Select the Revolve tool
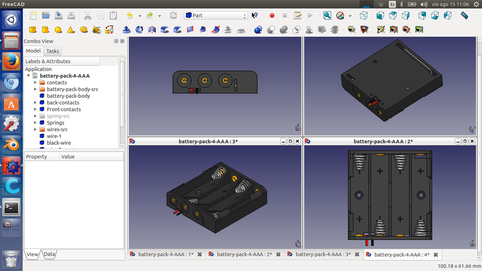Viewport: 482px width, 271px height. [139, 30]
